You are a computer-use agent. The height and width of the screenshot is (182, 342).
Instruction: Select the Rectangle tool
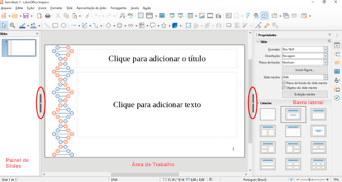55,25
